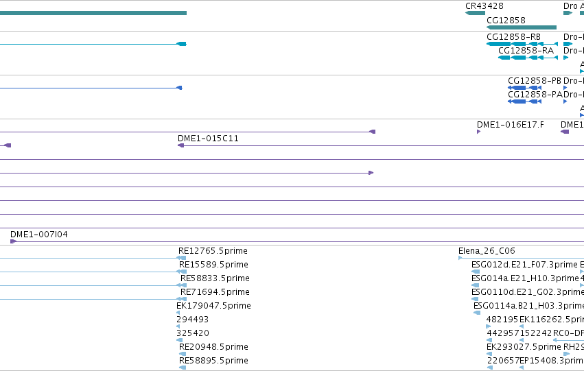Select the DME1-007I04 clone arrow
Viewport: 584px width, 371px height.
(14, 241)
